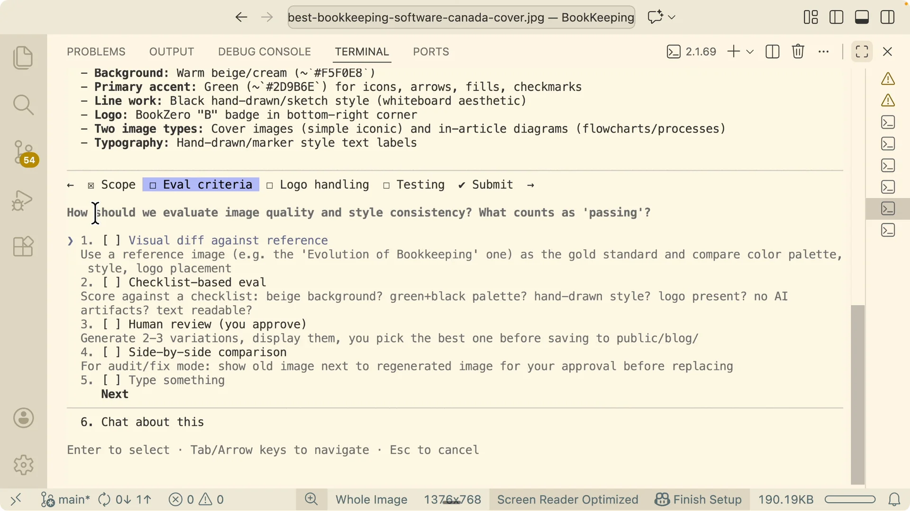Click the right arrow after Submit
This screenshot has width=910, height=511.
(x=531, y=185)
